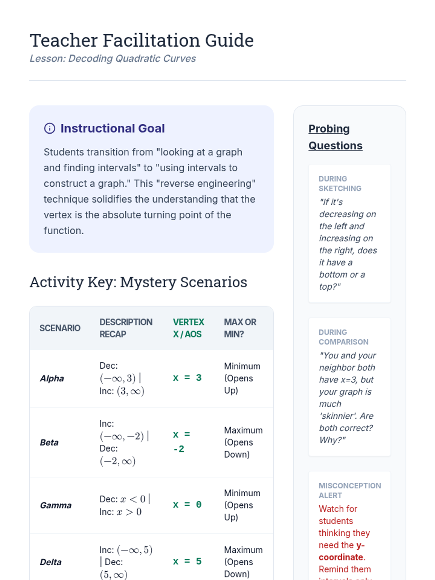Select the Delta scenario row label
This screenshot has width=435, height=580.
pos(50,562)
